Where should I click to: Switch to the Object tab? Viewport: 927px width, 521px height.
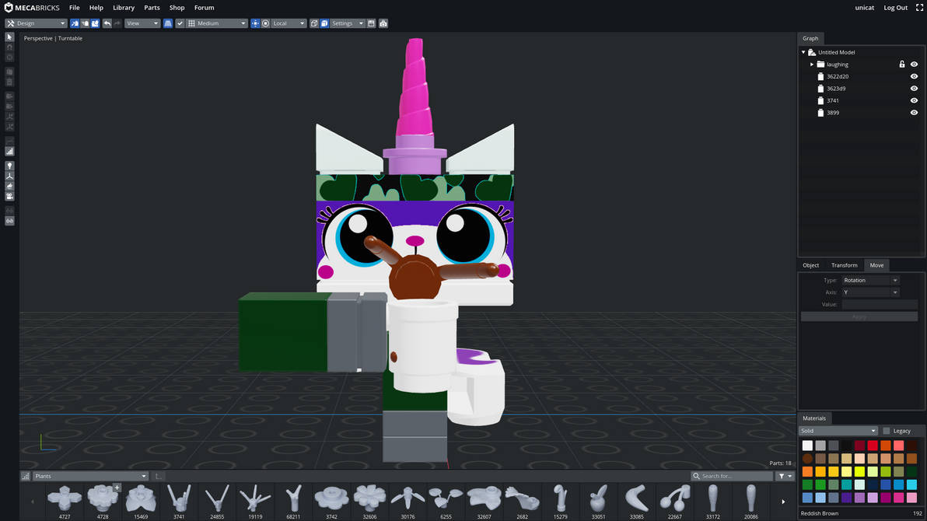[x=810, y=265]
